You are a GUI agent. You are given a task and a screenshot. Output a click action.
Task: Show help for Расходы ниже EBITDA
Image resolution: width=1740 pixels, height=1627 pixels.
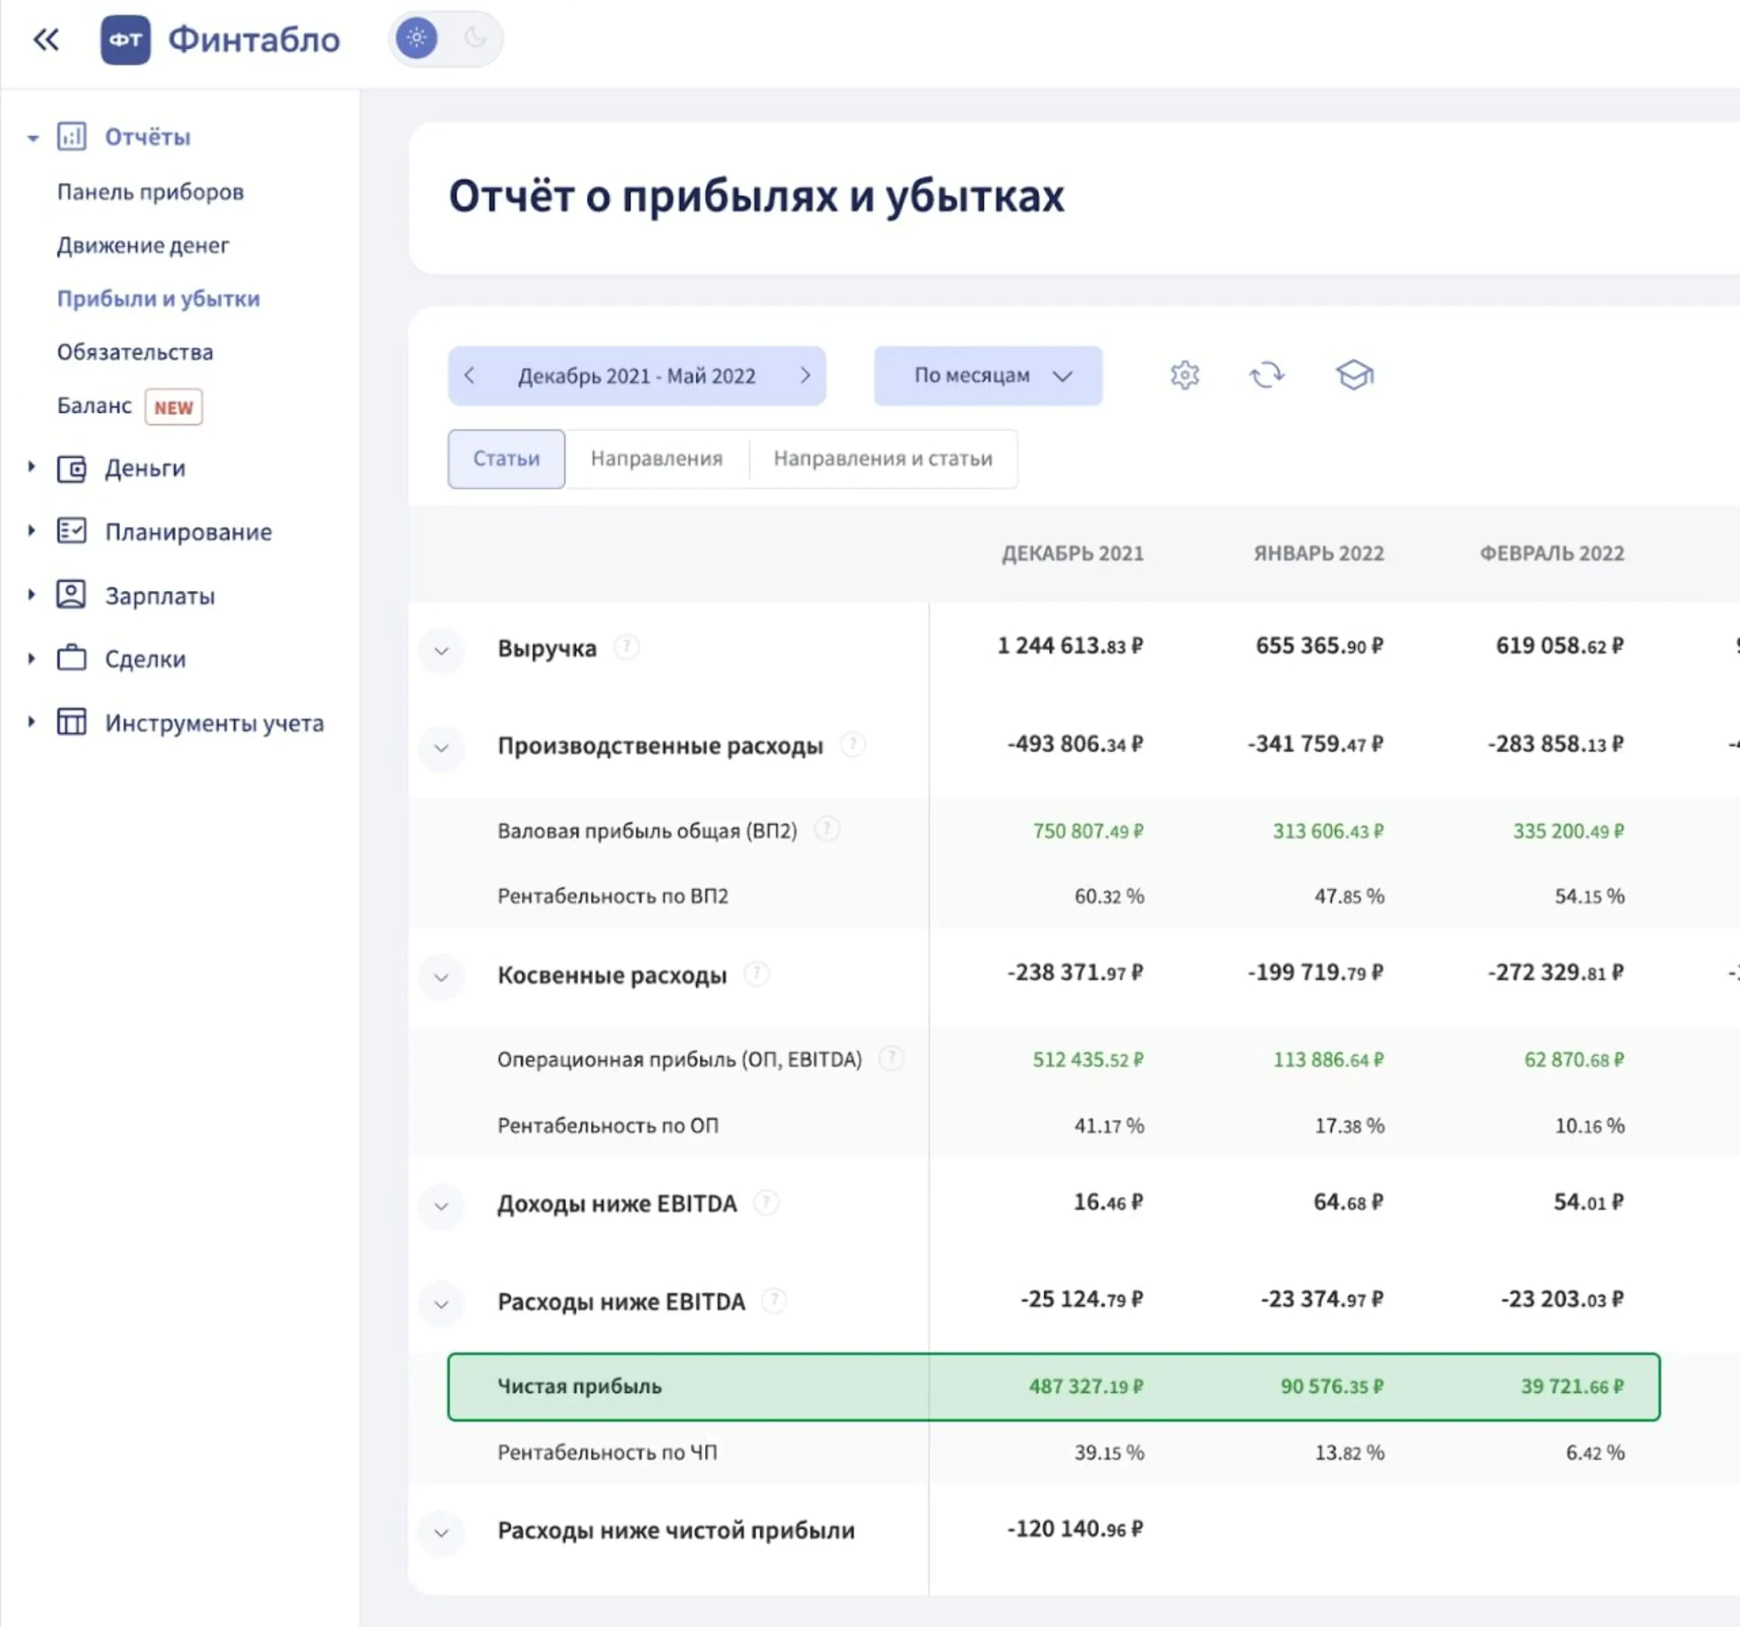[774, 1301]
